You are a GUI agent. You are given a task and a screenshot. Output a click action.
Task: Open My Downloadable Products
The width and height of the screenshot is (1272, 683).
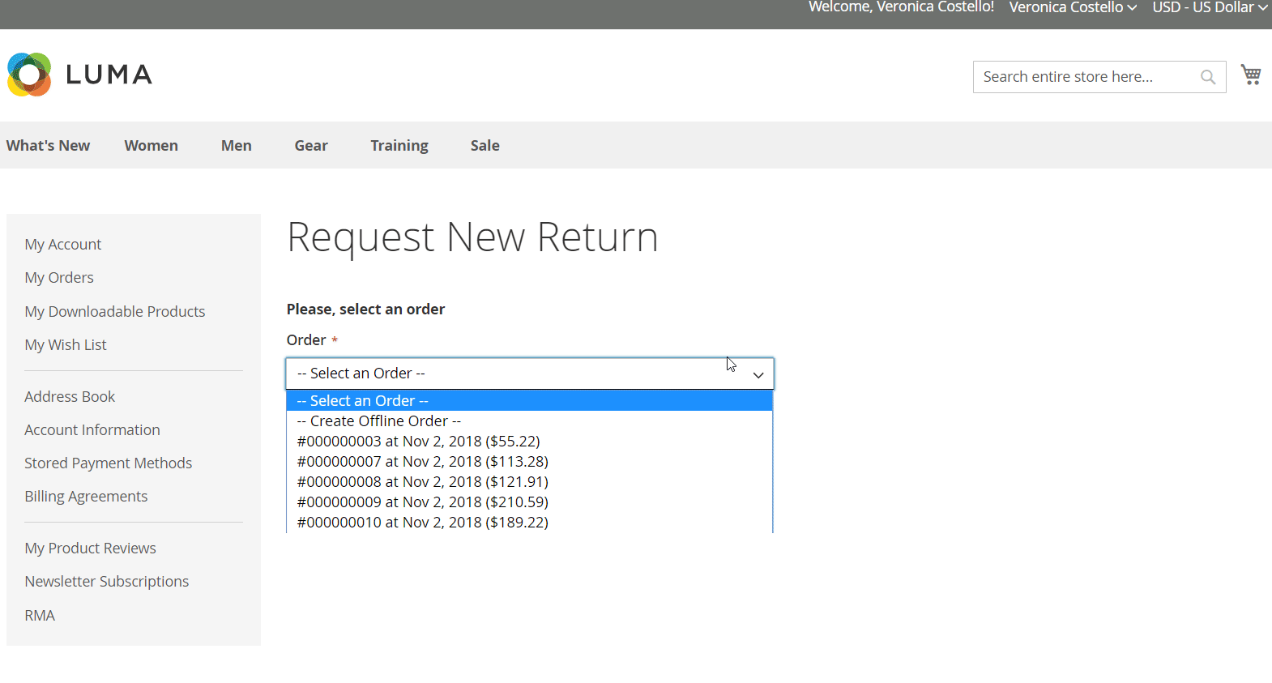[115, 312]
